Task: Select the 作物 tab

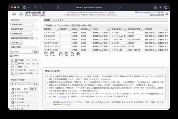Action: tap(14, 15)
